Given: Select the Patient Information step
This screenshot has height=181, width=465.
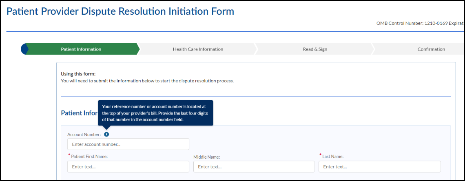Looking at the screenshot, I should [x=81, y=49].
